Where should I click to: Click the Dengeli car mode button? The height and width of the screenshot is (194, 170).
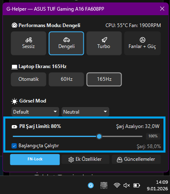tap(67, 43)
